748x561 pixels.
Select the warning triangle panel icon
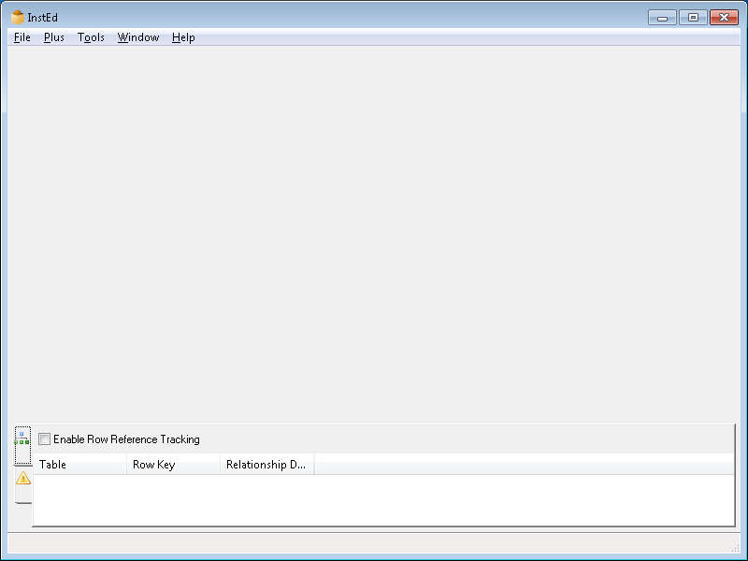point(21,477)
